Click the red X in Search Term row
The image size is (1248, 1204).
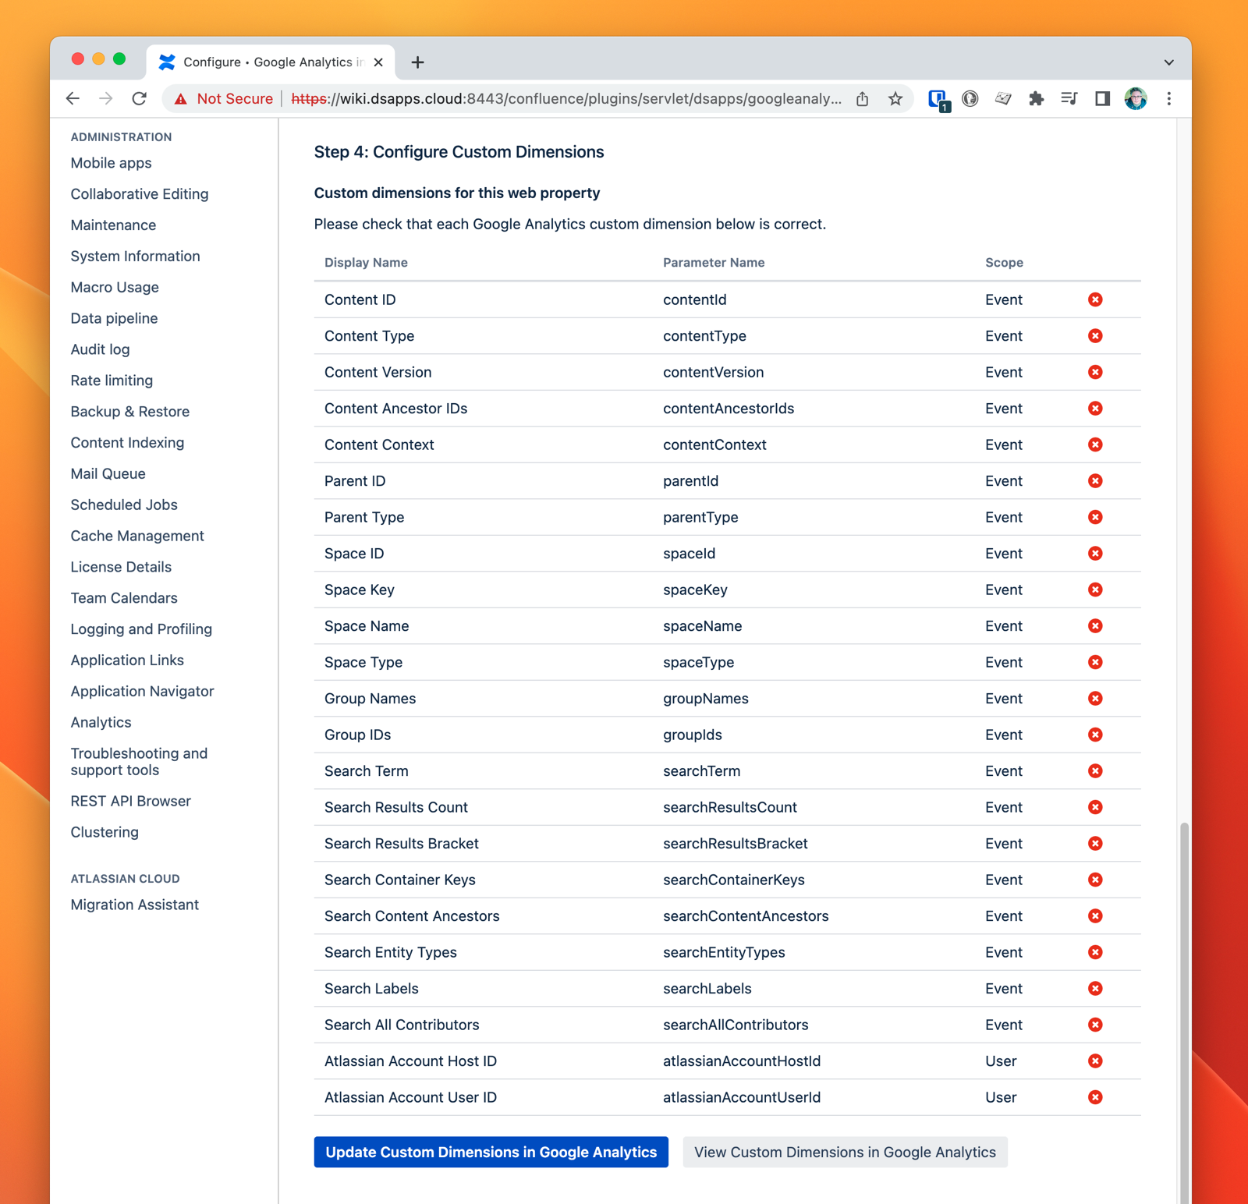[1095, 771]
